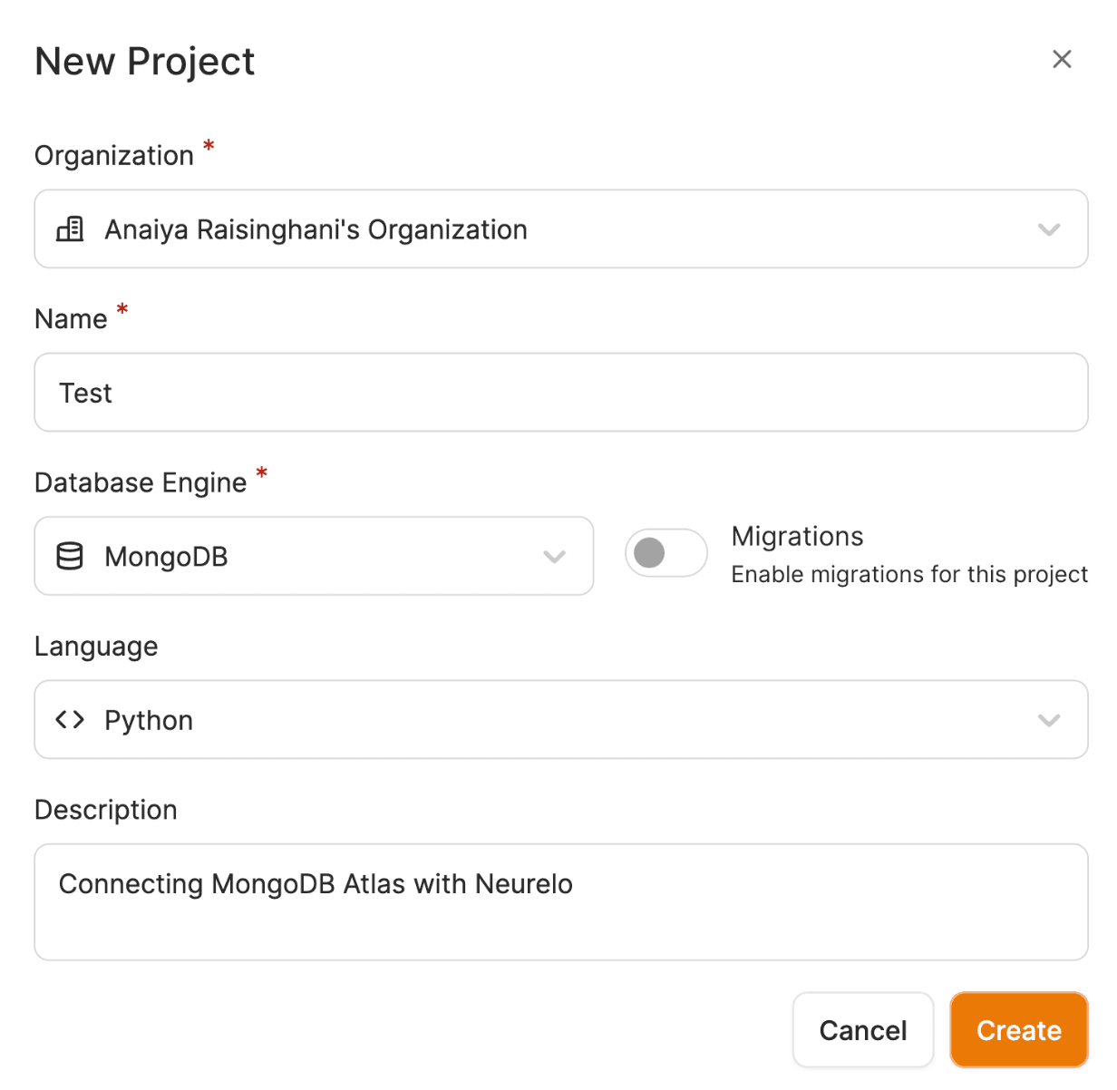This screenshot has width=1117, height=1090.
Task: Click the code brackets icon beside Python
Action: click(70, 720)
